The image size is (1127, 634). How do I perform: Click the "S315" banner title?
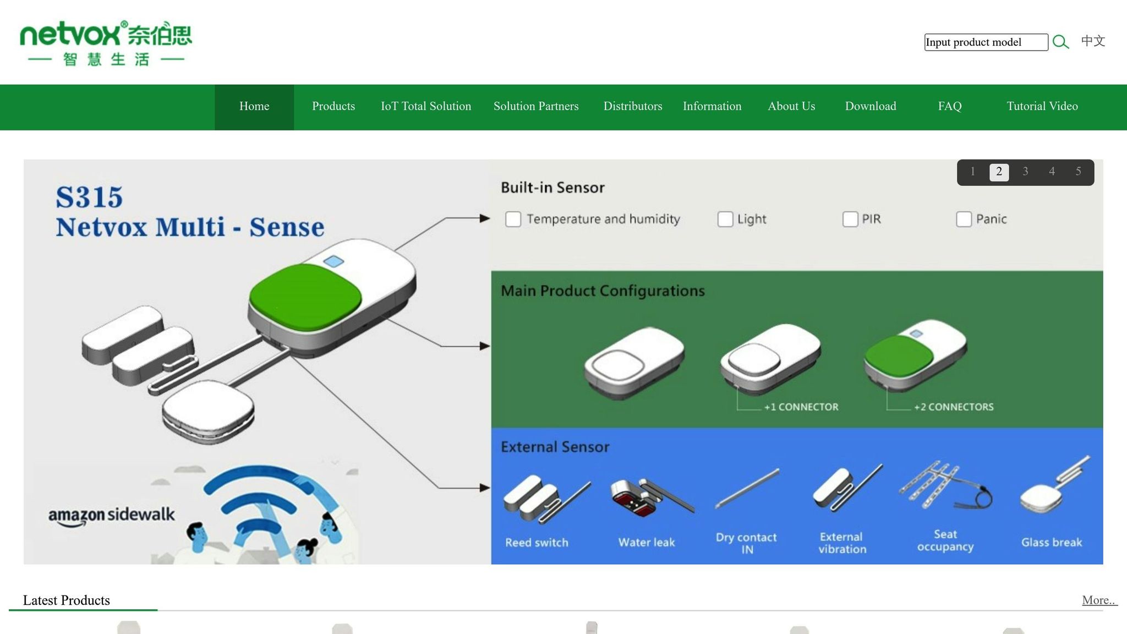pyautogui.click(x=89, y=197)
